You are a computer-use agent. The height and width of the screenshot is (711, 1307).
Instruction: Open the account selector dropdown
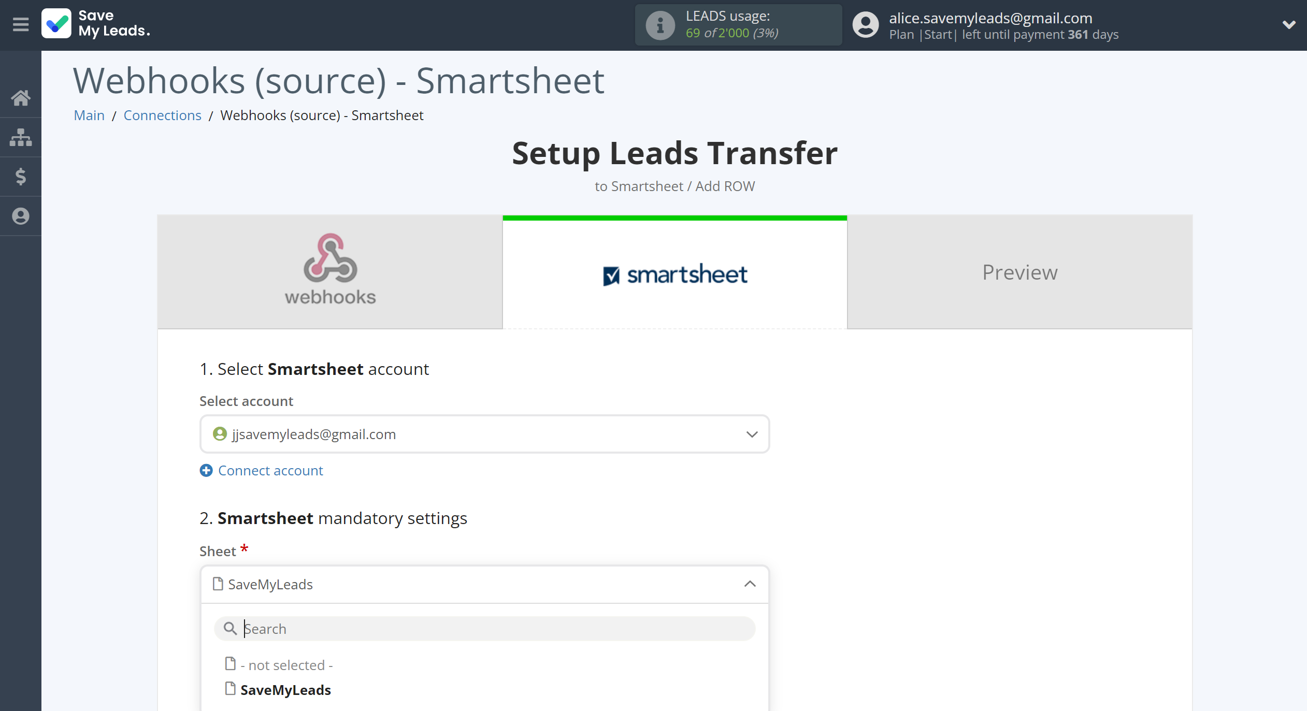click(484, 433)
